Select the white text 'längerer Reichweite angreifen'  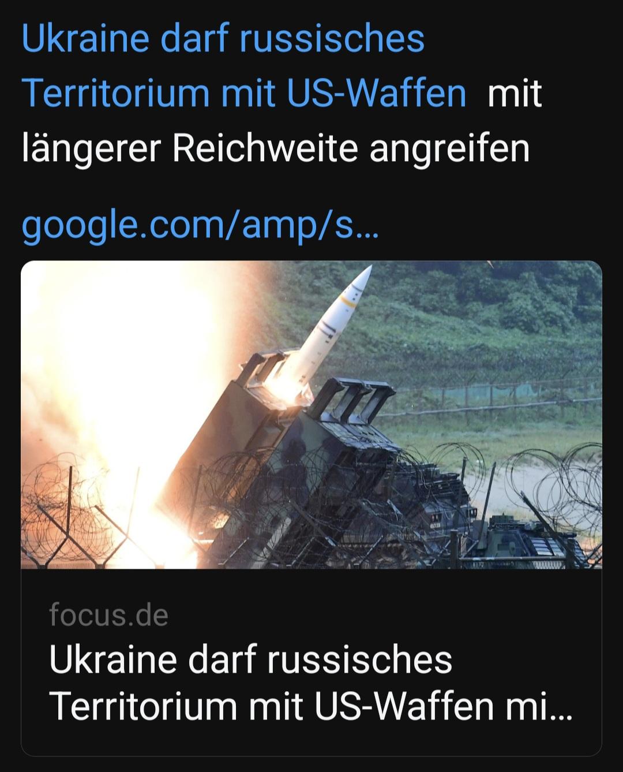pos(276,149)
